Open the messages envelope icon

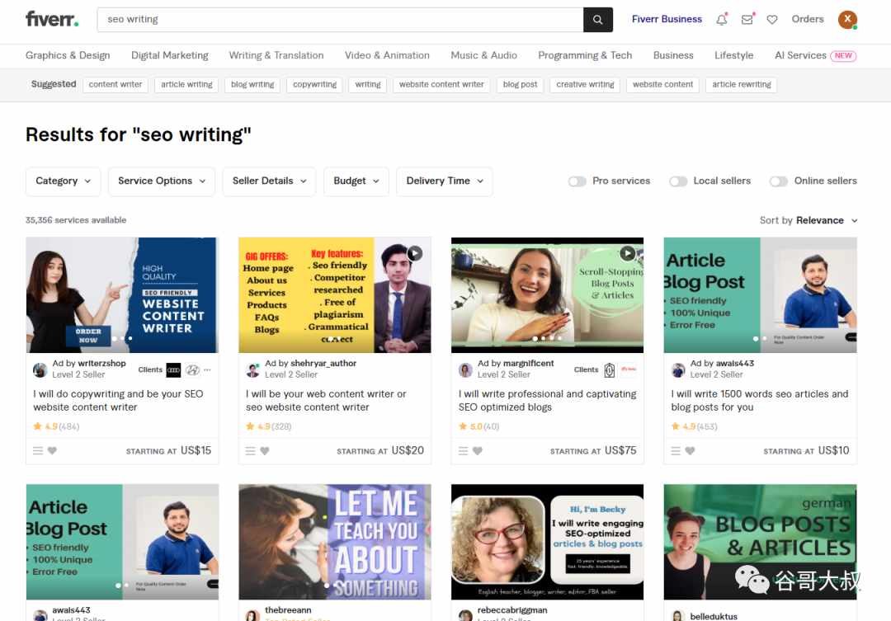coord(747,19)
